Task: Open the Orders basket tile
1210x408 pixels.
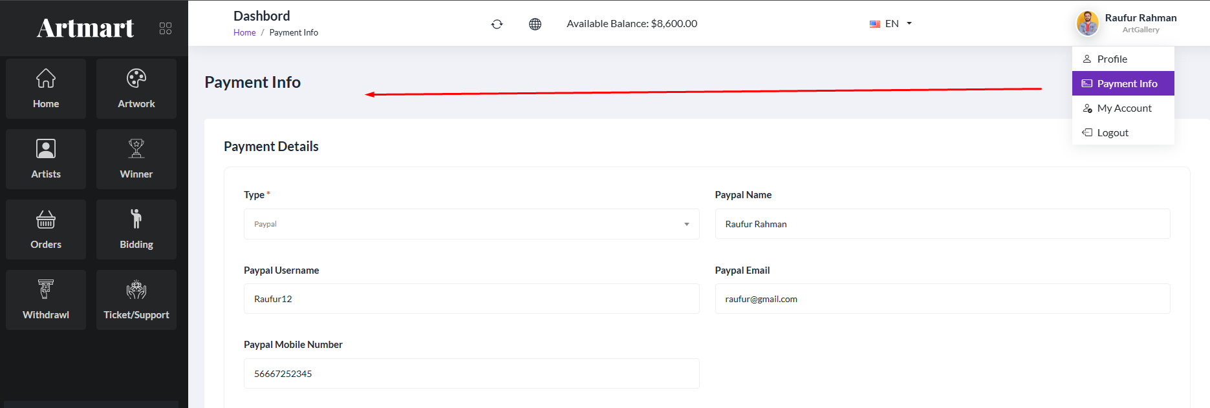Action: [x=46, y=230]
